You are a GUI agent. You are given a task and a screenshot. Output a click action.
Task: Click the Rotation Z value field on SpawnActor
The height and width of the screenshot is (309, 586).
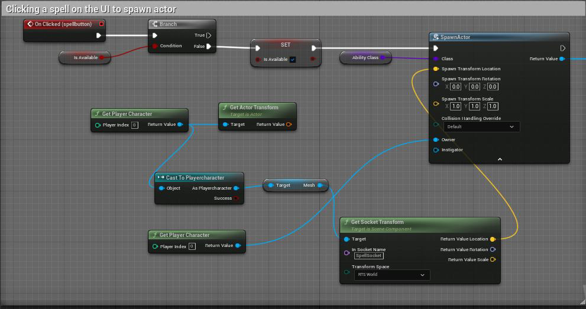pyautogui.click(x=493, y=87)
